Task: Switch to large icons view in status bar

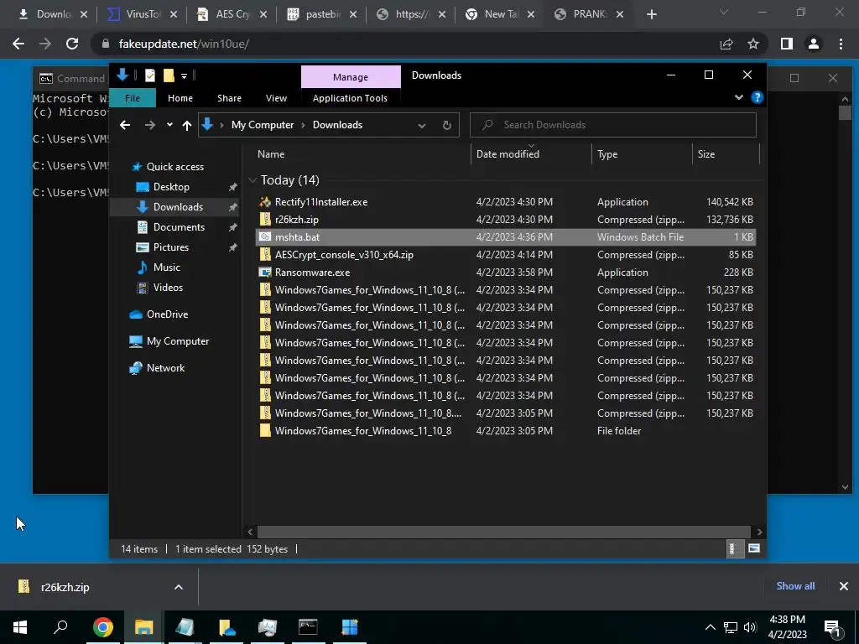Action: pyautogui.click(x=754, y=548)
